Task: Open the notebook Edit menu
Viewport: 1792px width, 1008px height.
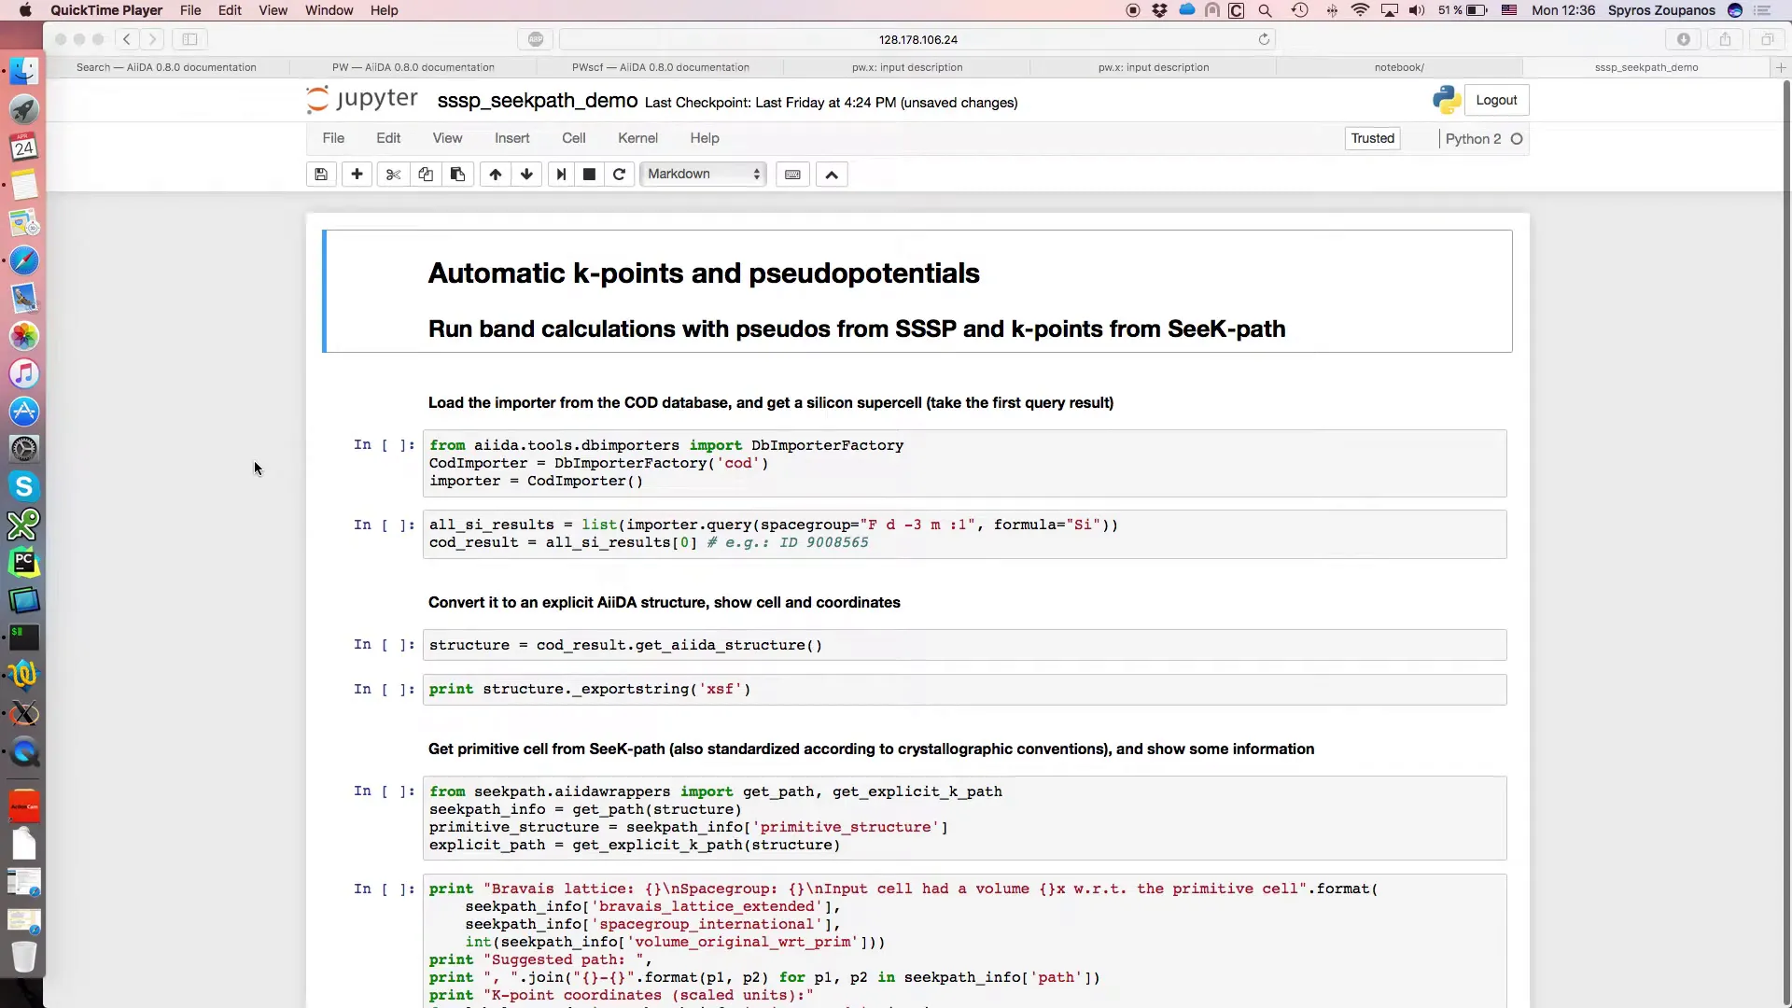Action: tap(388, 138)
